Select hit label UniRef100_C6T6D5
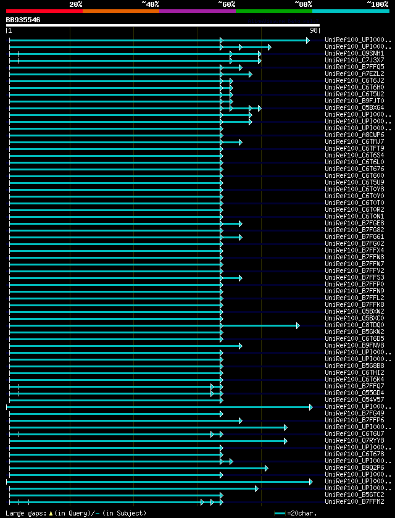The height and width of the screenshot is (518, 395). [354, 339]
